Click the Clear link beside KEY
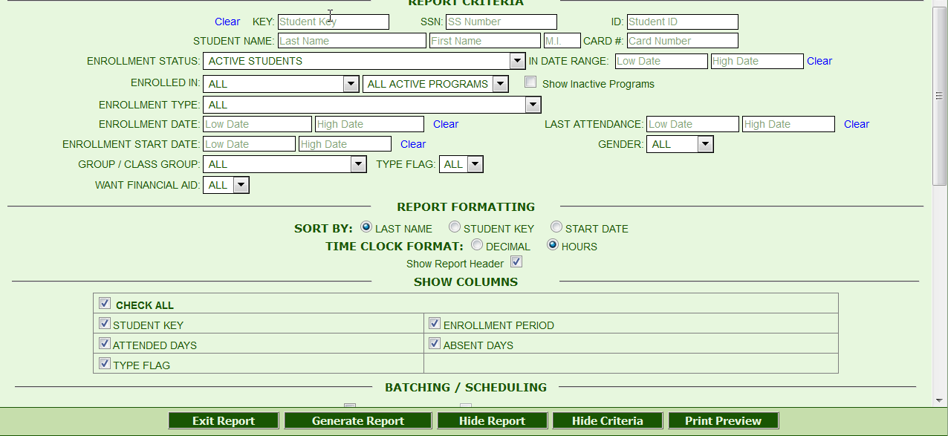This screenshot has height=436, width=948. [x=227, y=22]
